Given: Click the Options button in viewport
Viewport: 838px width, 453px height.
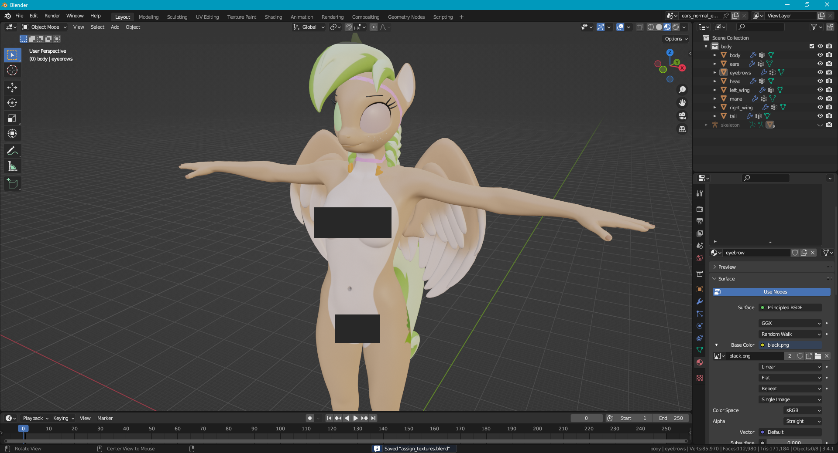Looking at the screenshot, I should click(676, 39).
